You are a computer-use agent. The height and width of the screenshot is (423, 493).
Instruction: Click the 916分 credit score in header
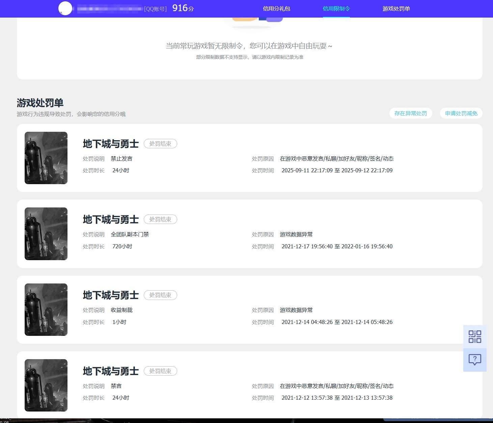click(183, 8)
